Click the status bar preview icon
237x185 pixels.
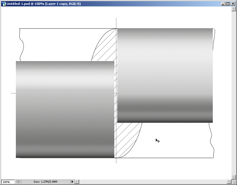(x=18, y=182)
